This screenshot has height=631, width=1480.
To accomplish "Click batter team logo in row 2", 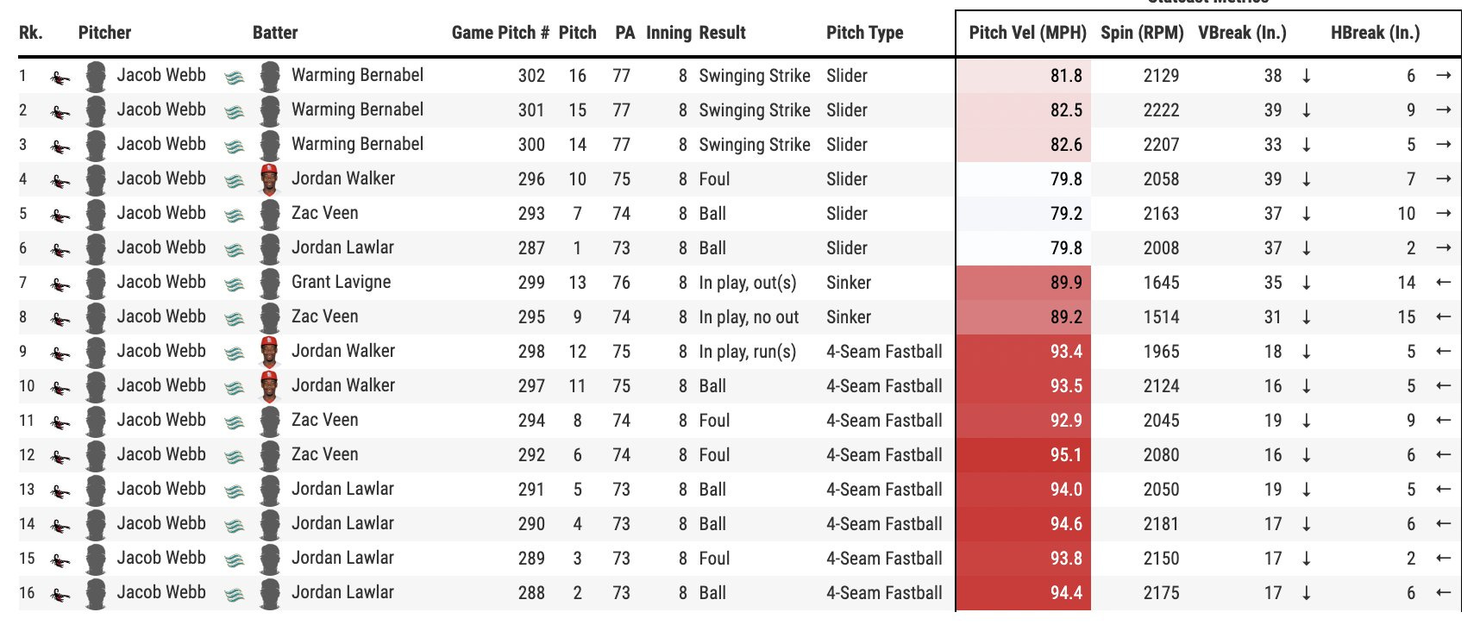I will click(234, 112).
